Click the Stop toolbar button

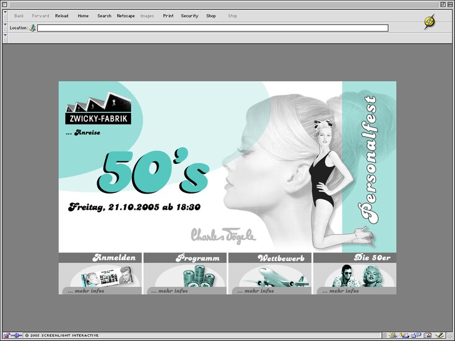232,16
